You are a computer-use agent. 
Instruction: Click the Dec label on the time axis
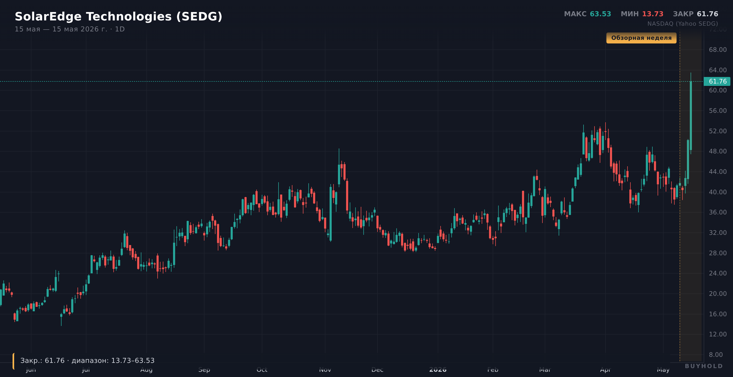[x=377, y=370]
